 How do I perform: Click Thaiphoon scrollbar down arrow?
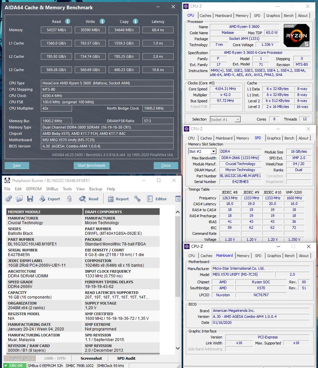tap(178, 348)
